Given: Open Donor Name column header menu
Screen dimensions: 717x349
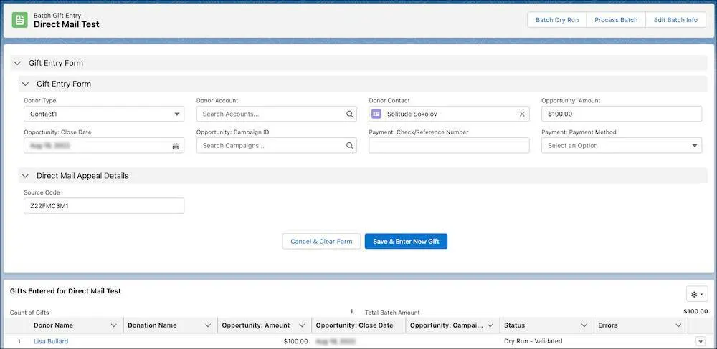Looking at the screenshot, I should pos(114,325).
